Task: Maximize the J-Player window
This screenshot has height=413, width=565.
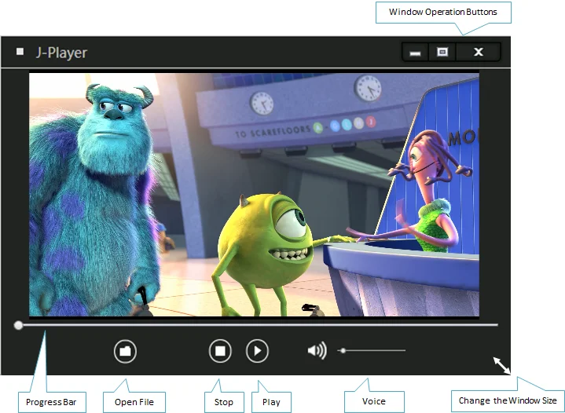Action: pos(442,52)
